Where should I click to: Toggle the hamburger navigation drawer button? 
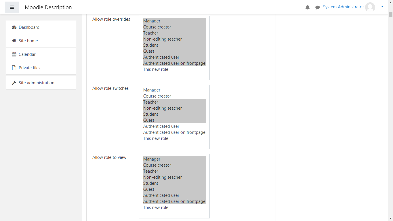(12, 7)
